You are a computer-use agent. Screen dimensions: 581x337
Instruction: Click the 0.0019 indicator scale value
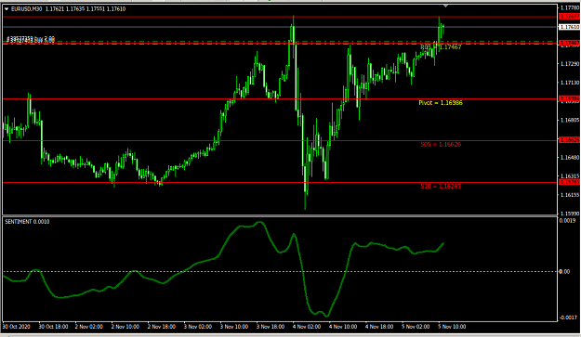pyautogui.click(x=568, y=221)
